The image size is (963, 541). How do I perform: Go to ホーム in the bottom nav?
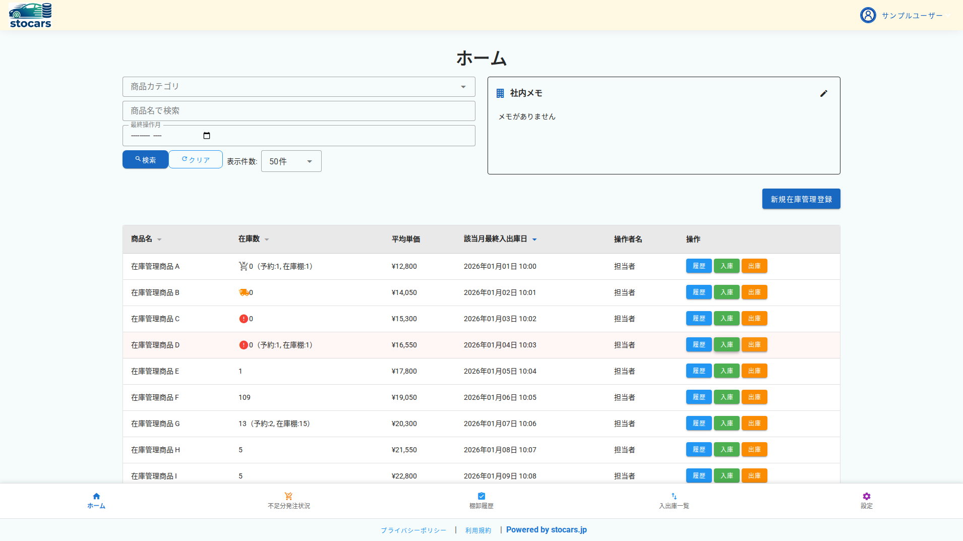96,501
